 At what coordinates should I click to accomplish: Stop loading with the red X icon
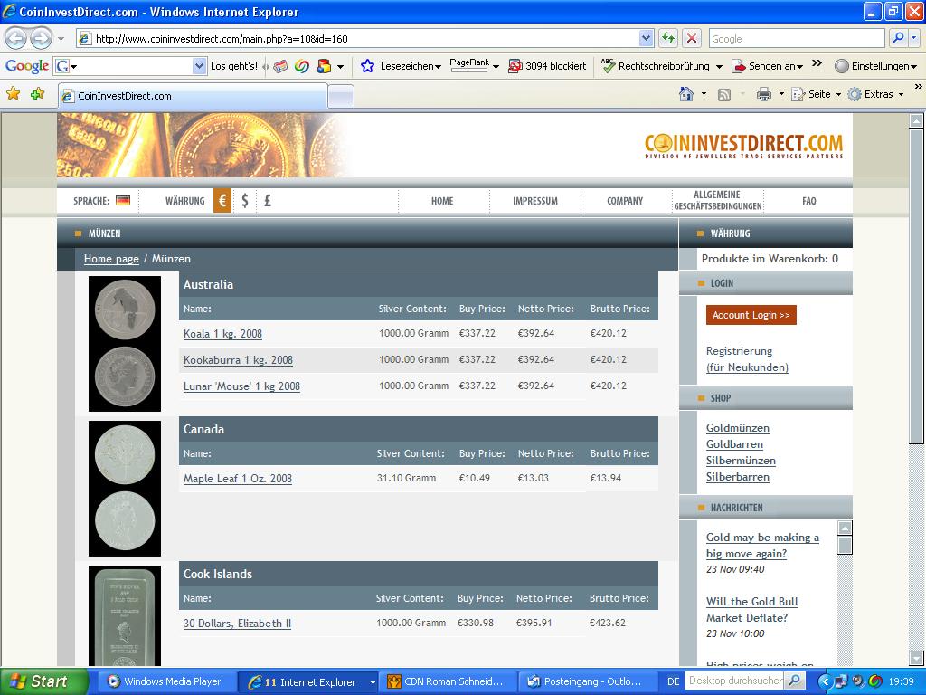coord(691,39)
